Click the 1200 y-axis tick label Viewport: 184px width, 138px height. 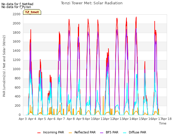click(x=17, y=60)
